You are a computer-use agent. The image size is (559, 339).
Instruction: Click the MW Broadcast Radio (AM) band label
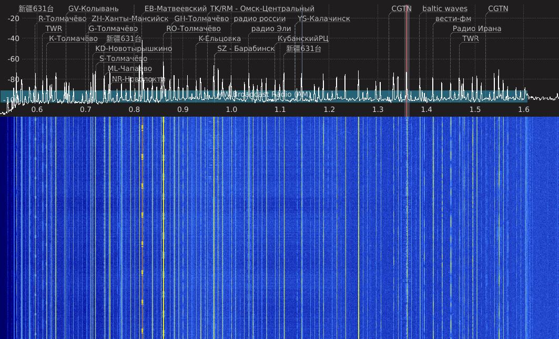tap(264, 94)
